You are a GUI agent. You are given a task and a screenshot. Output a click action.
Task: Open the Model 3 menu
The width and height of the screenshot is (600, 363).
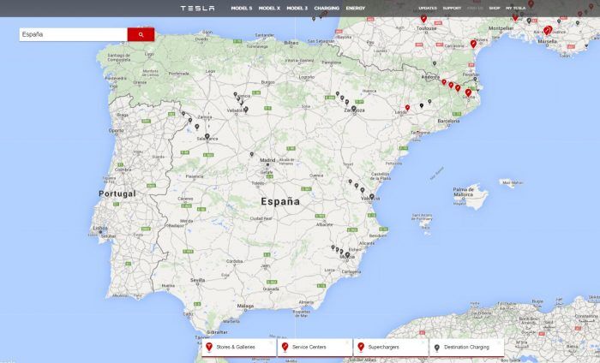pyautogui.click(x=297, y=8)
